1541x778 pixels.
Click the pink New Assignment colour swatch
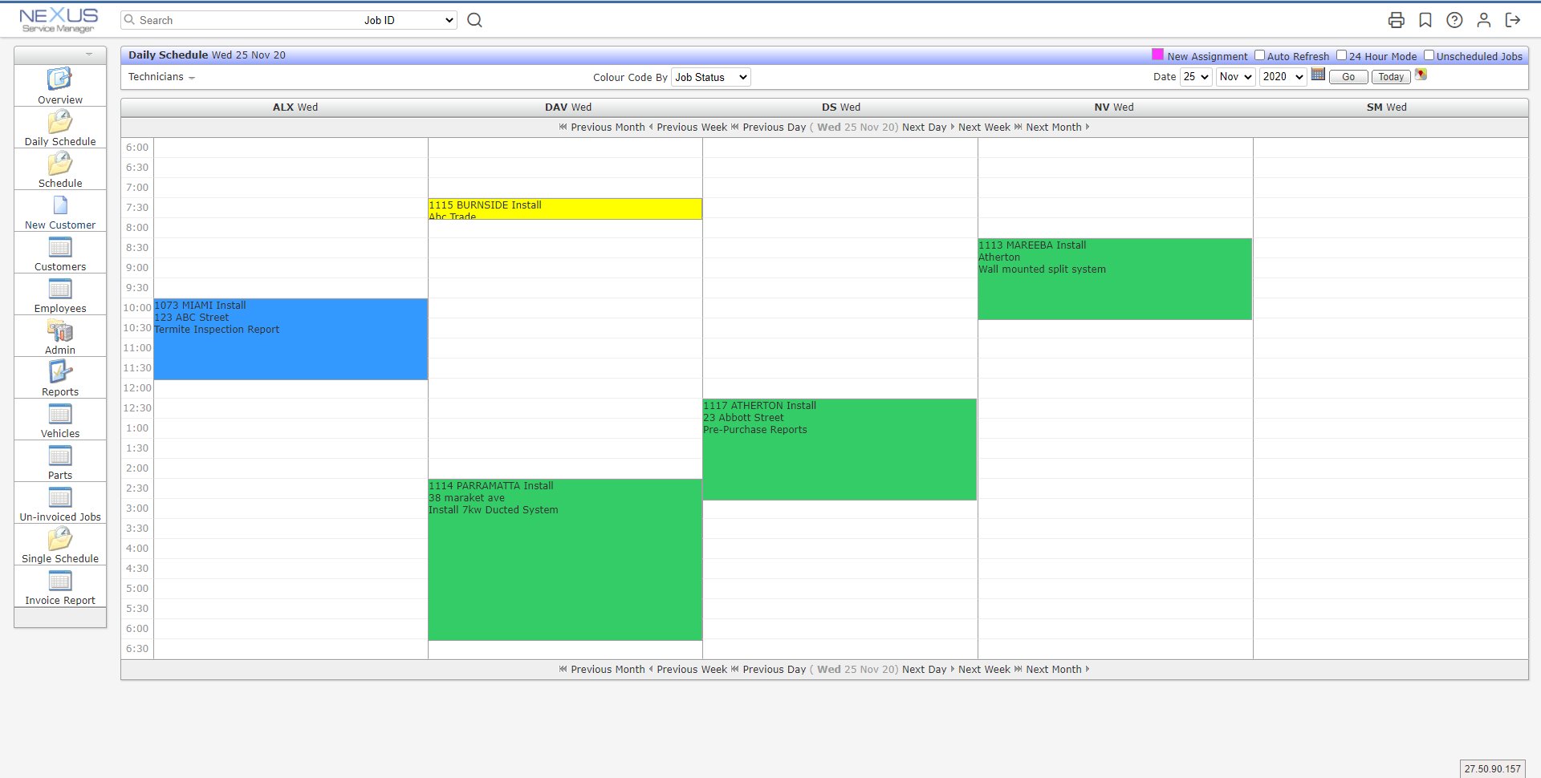pyautogui.click(x=1157, y=54)
